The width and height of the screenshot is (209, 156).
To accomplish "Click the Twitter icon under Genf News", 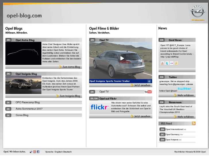I will click(x=167, y=63).
